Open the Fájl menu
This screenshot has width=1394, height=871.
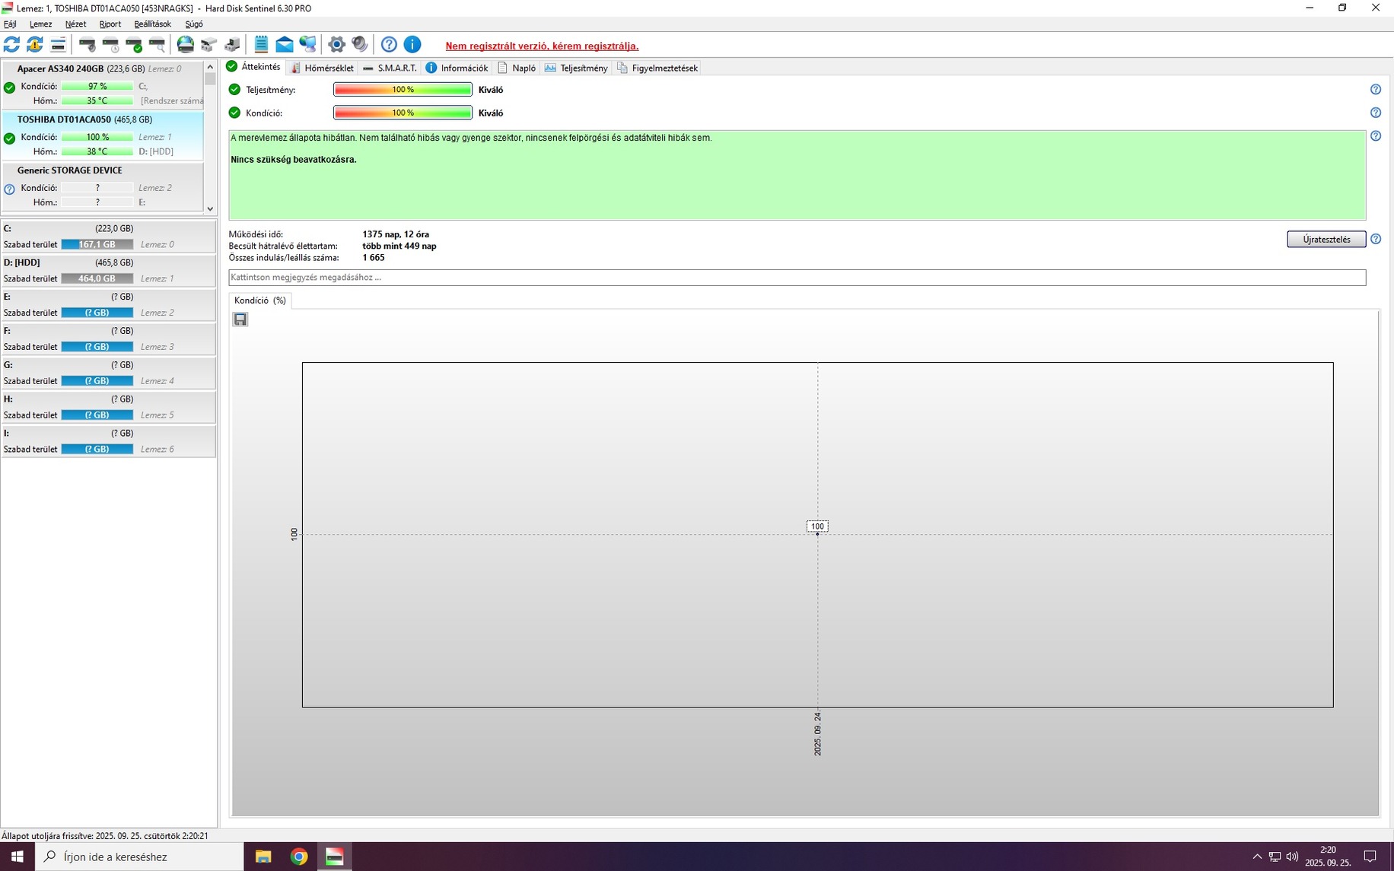coord(10,24)
